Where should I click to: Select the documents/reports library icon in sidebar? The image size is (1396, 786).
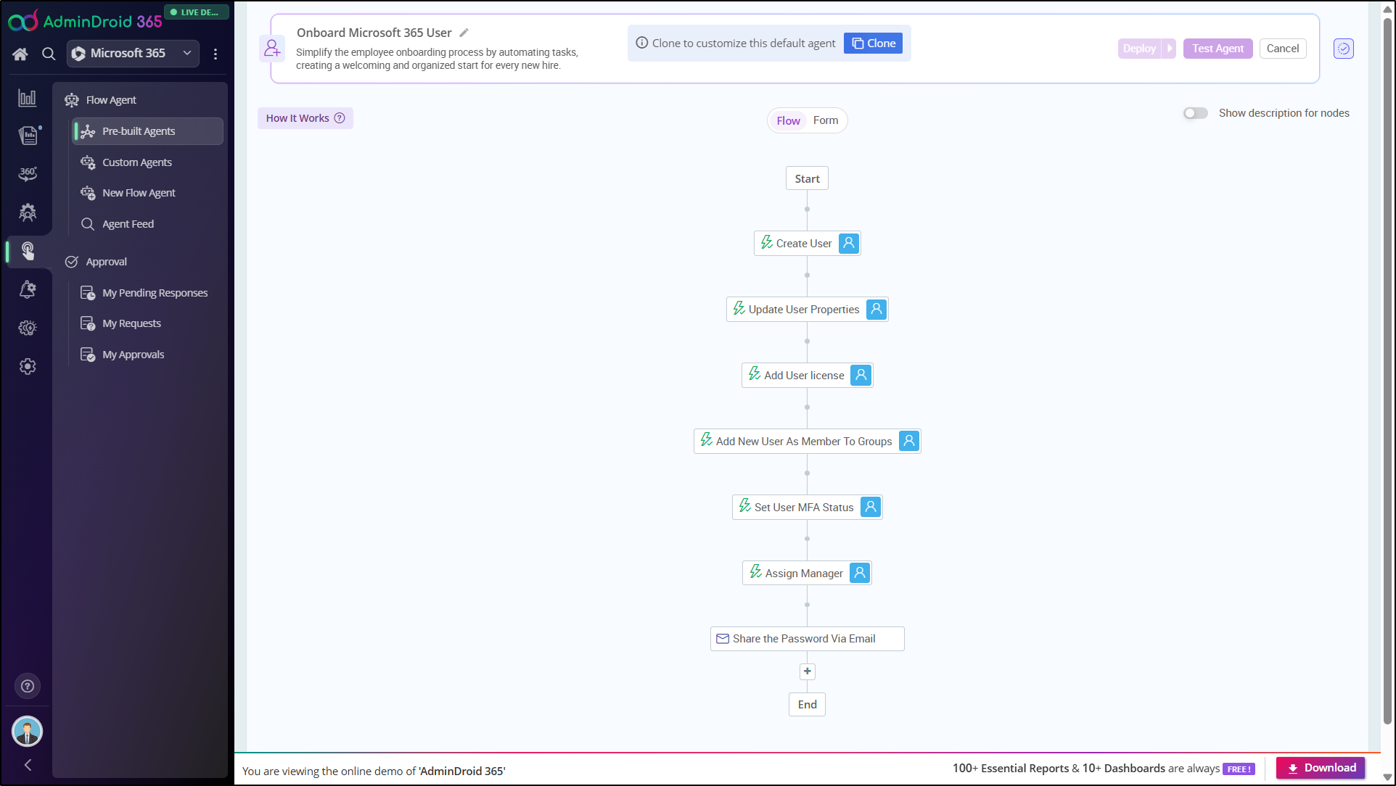coord(28,136)
